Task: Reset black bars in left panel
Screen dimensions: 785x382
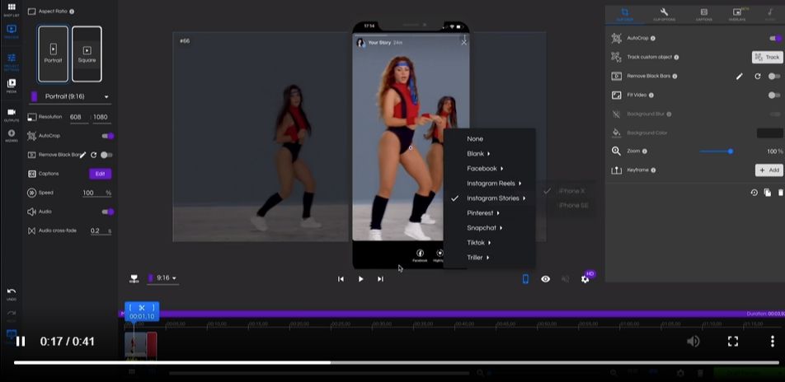Action: (x=94, y=155)
